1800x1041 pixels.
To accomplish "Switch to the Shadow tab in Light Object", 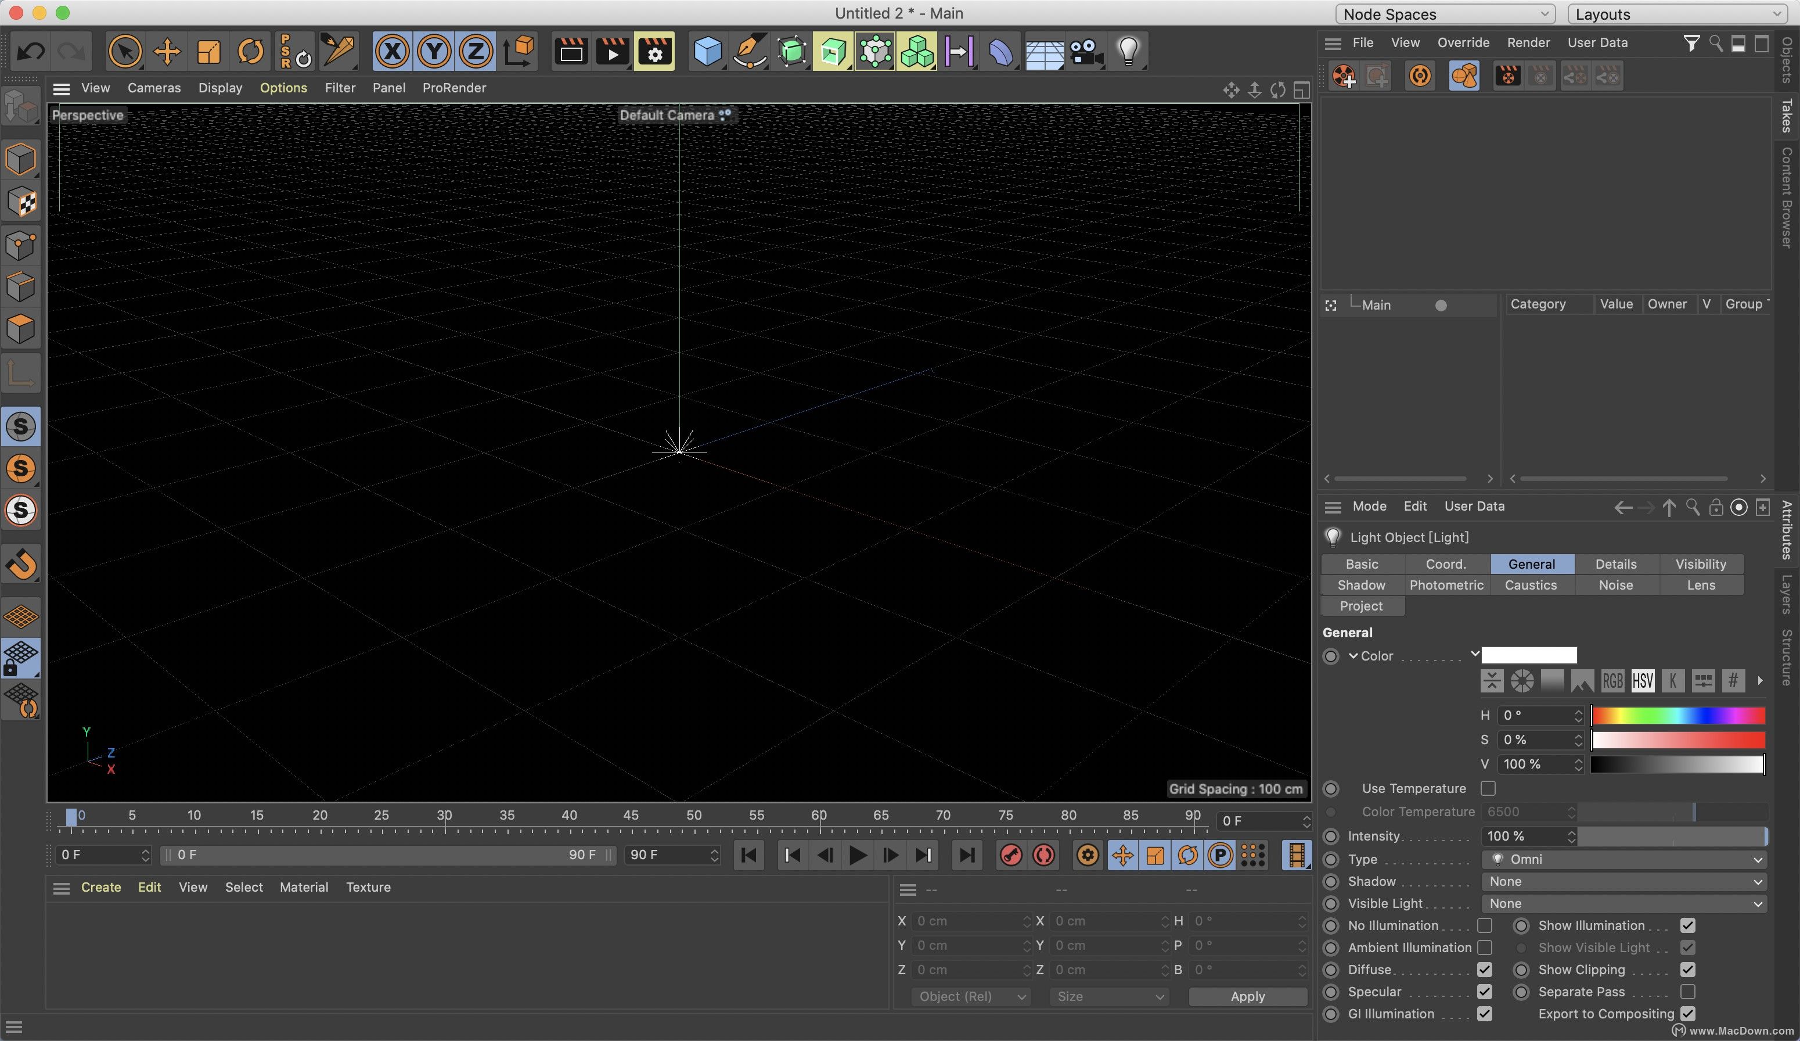I will [x=1362, y=585].
